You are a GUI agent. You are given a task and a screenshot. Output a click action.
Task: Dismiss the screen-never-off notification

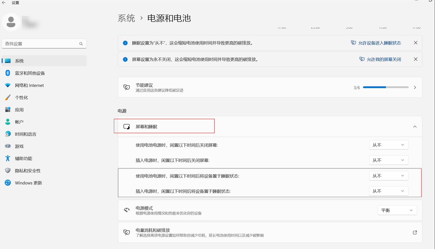pos(416,59)
